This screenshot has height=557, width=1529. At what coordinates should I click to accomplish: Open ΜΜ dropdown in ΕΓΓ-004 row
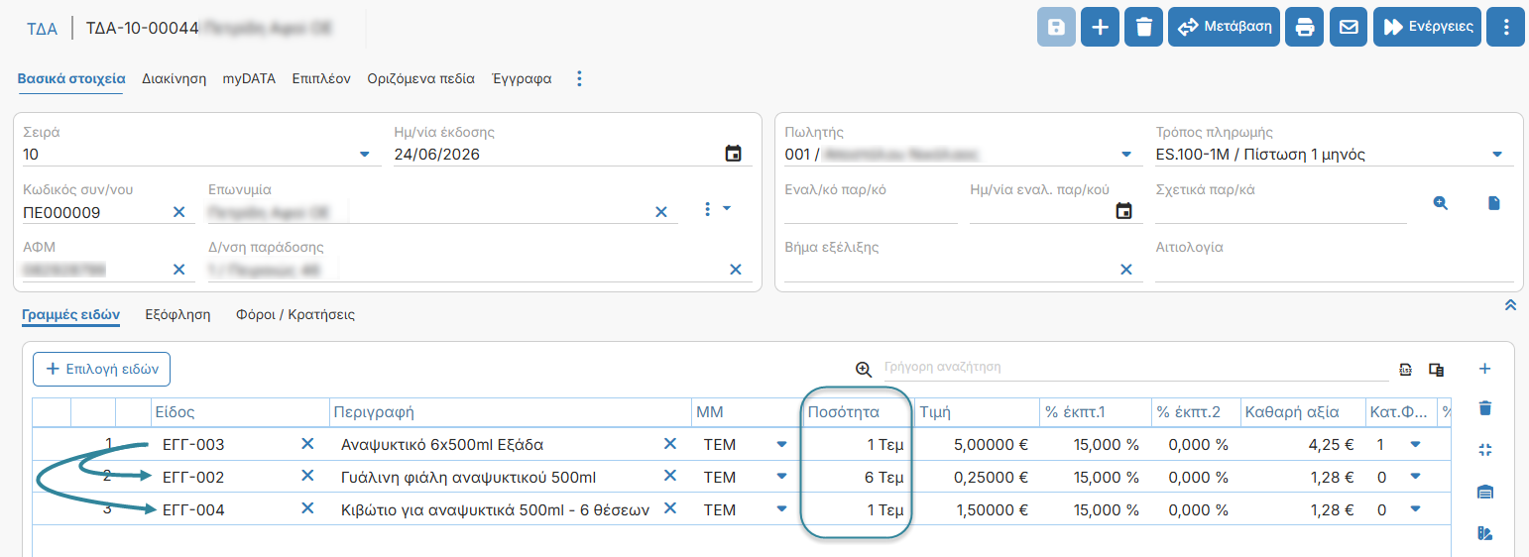pyautogui.click(x=781, y=509)
